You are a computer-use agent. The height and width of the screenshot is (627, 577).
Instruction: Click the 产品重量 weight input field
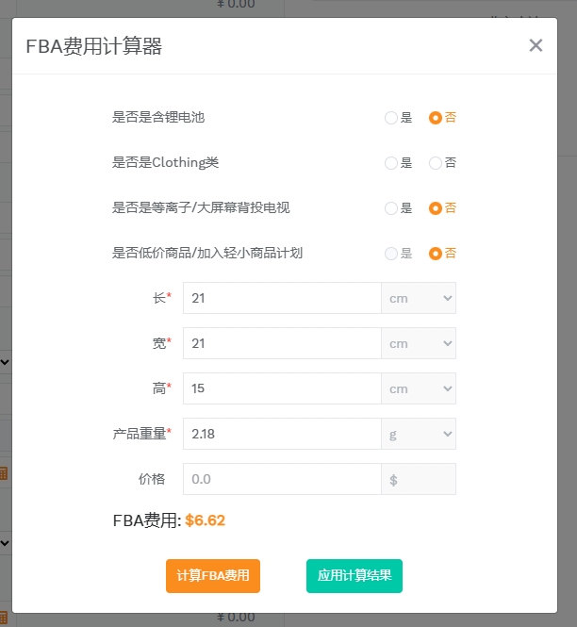[x=282, y=434]
